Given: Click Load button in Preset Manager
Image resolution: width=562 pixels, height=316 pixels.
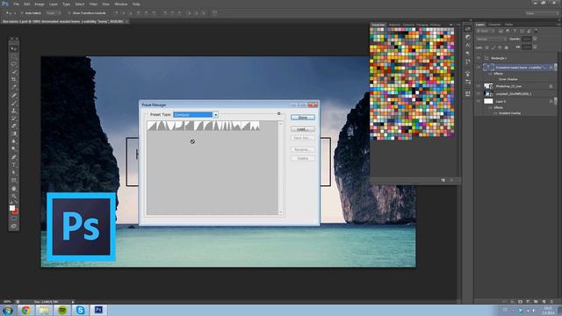Looking at the screenshot, I should coord(302,129).
